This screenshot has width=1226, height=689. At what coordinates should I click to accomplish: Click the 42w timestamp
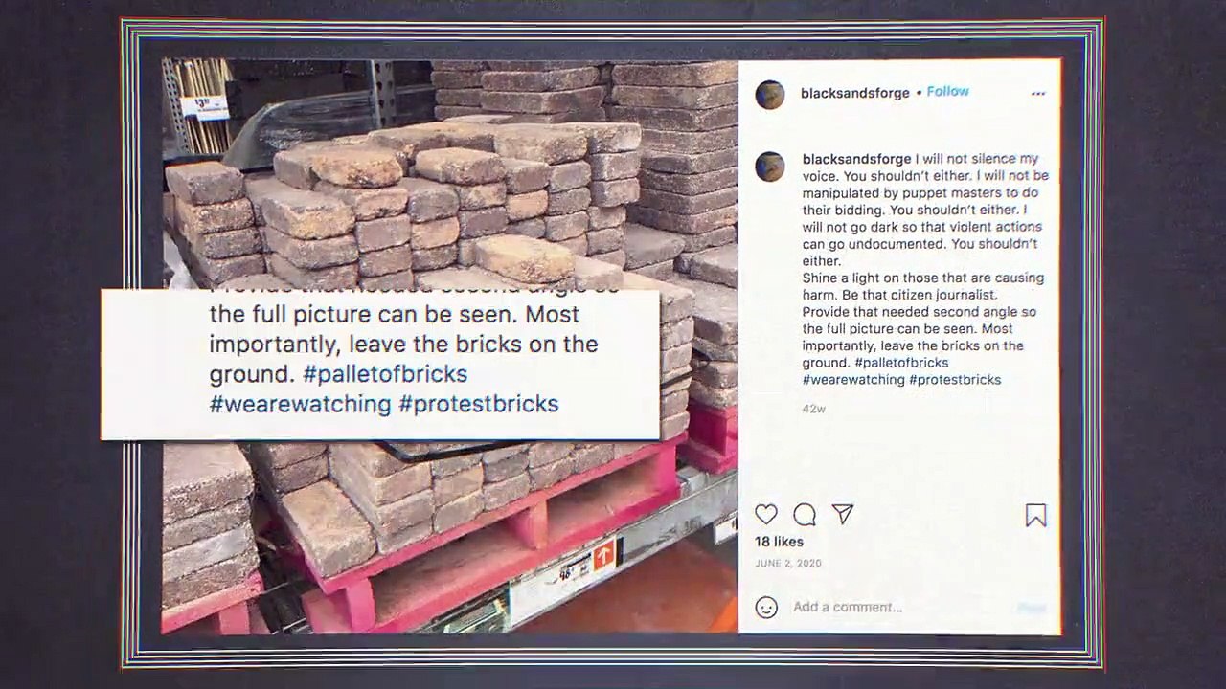click(813, 409)
